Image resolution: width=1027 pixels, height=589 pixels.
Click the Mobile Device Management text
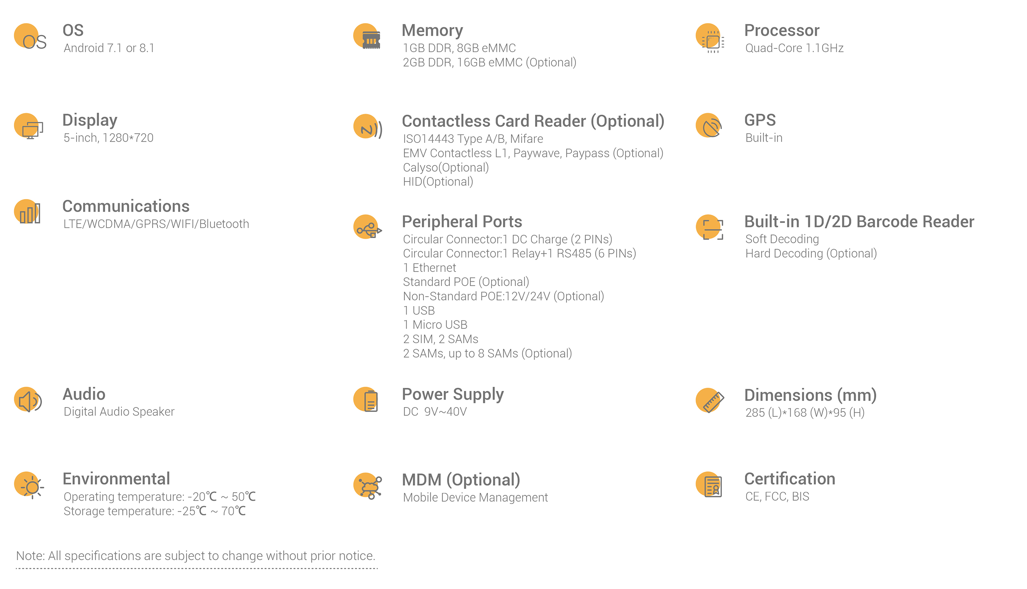(x=475, y=498)
